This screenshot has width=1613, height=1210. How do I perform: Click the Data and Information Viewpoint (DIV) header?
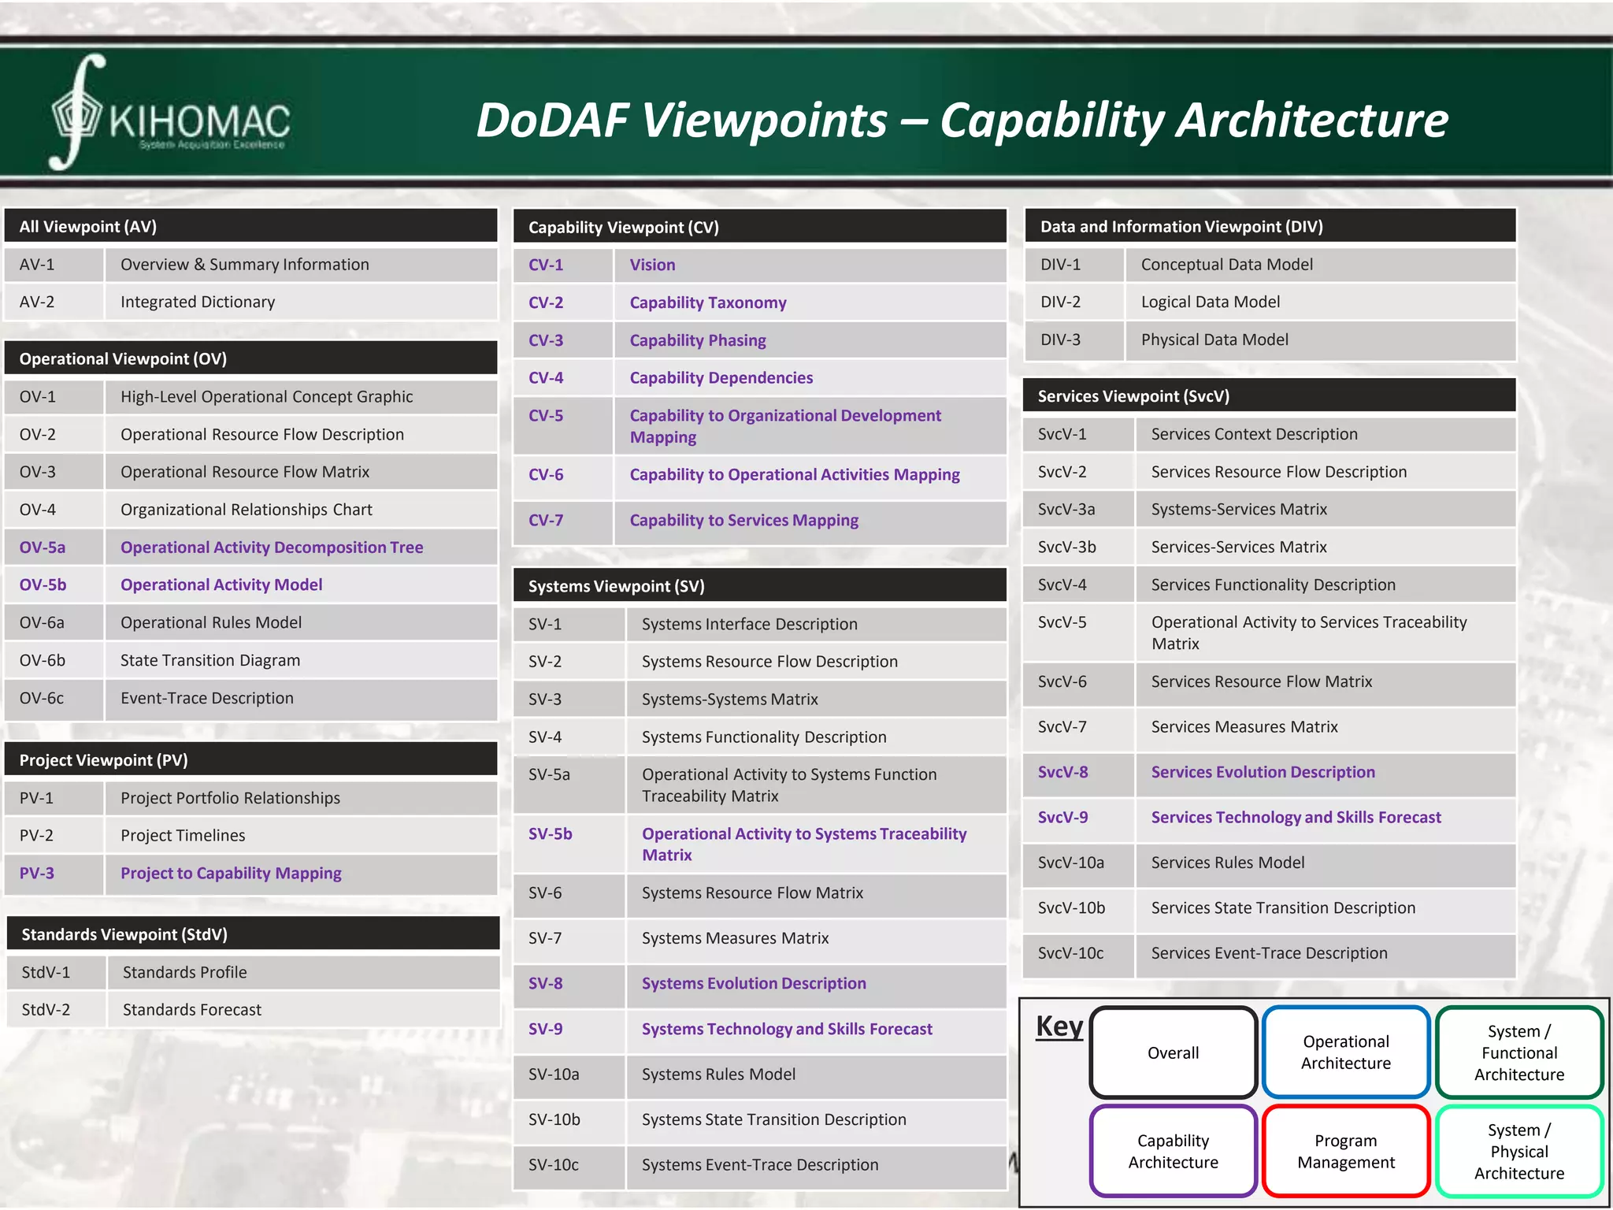(x=1270, y=226)
